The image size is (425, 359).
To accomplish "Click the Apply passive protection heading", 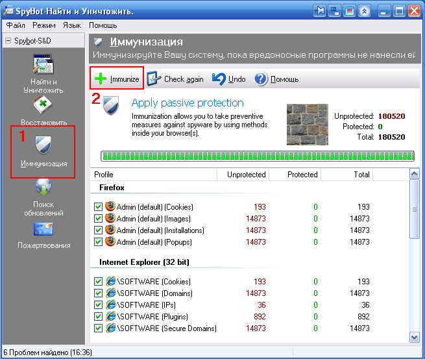I will 188,103.
